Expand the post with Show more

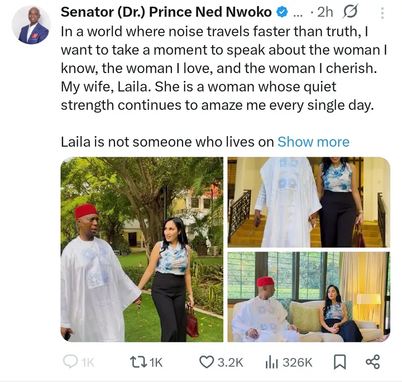pos(313,142)
